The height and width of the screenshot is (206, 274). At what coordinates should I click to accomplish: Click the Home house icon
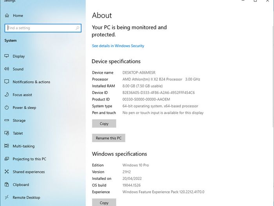(x=7, y=15)
